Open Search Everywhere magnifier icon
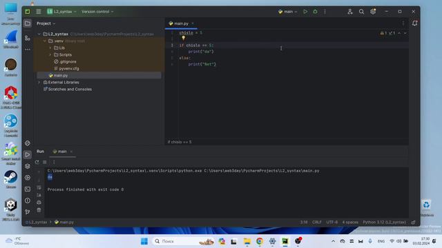 (x=361, y=12)
